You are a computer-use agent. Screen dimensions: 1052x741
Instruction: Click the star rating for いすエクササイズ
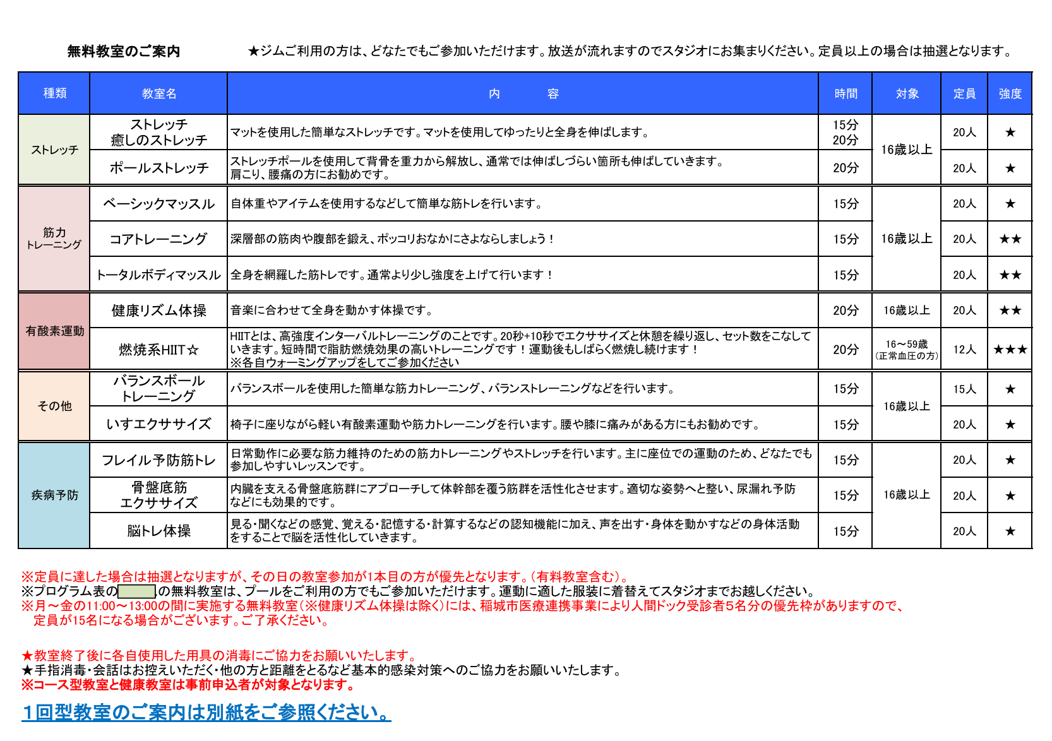[x=1010, y=425]
